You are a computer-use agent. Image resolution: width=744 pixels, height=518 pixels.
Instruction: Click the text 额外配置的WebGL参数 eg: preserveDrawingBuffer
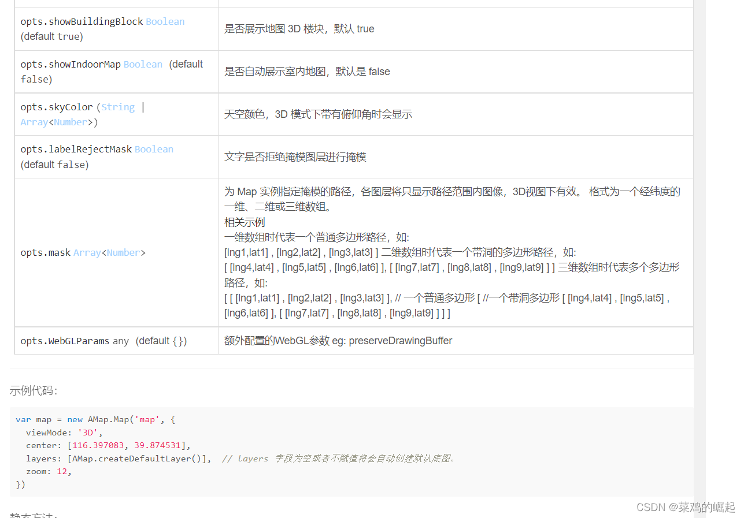pyautogui.click(x=338, y=341)
